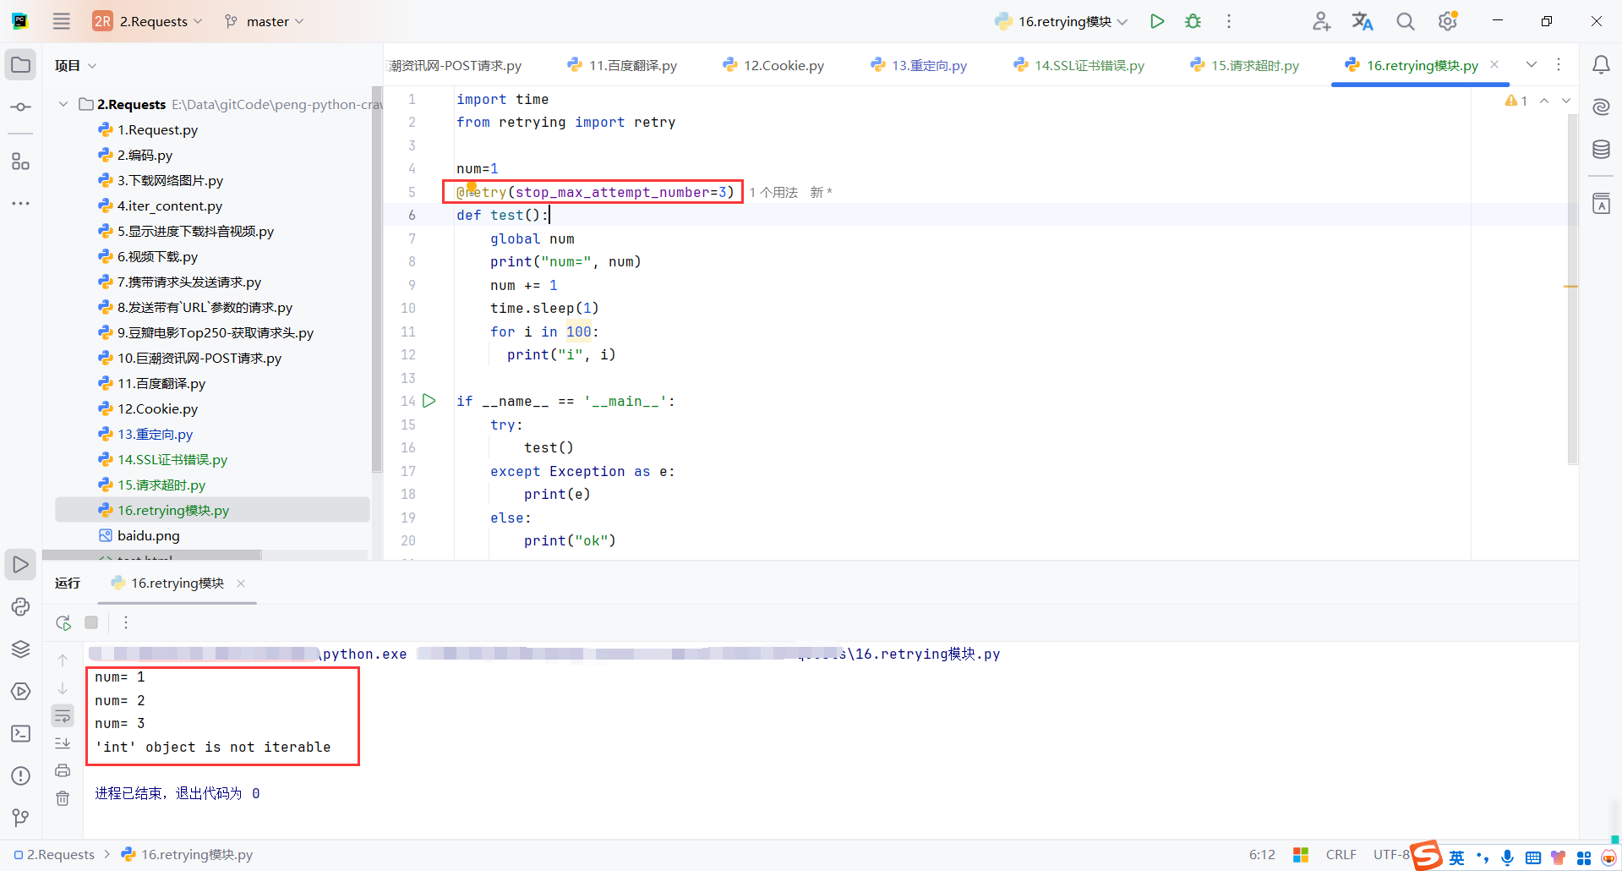
Task: Print the console output
Action: point(63,770)
